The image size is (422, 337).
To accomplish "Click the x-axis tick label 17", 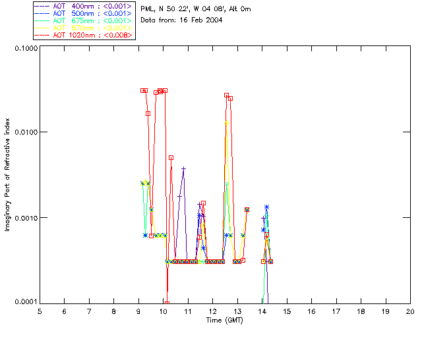I will (336, 311).
